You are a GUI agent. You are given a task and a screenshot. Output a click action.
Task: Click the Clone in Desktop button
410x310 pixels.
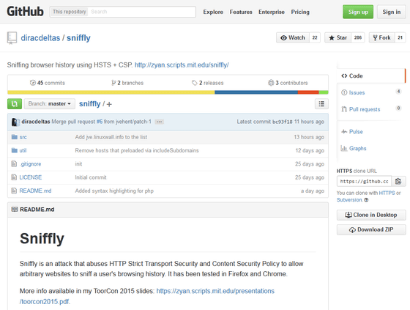(371, 215)
